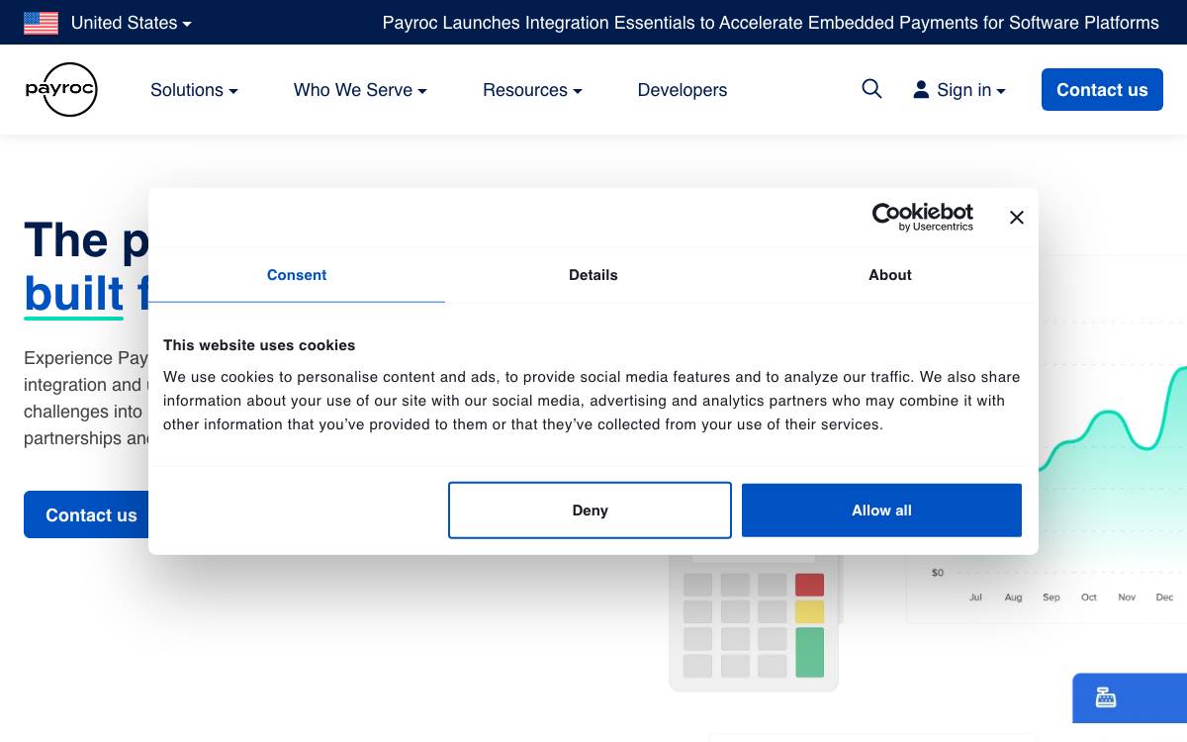Click the Allow all cookies button
The height and width of the screenshot is (742, 1187).
point(881,510)
